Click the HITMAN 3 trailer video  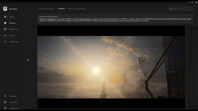coord(111,67)
